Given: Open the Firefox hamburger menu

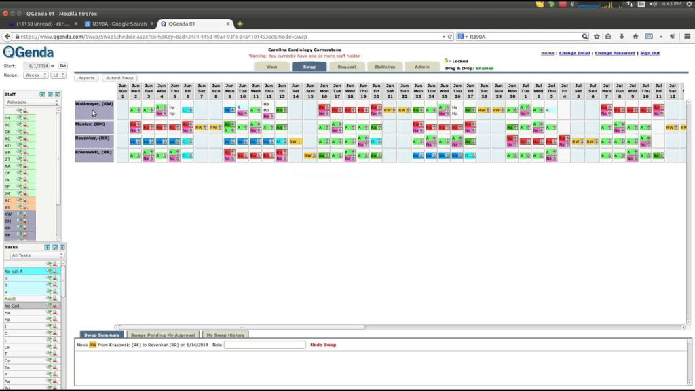Looking at the screenshot, I should click(687, 37).
